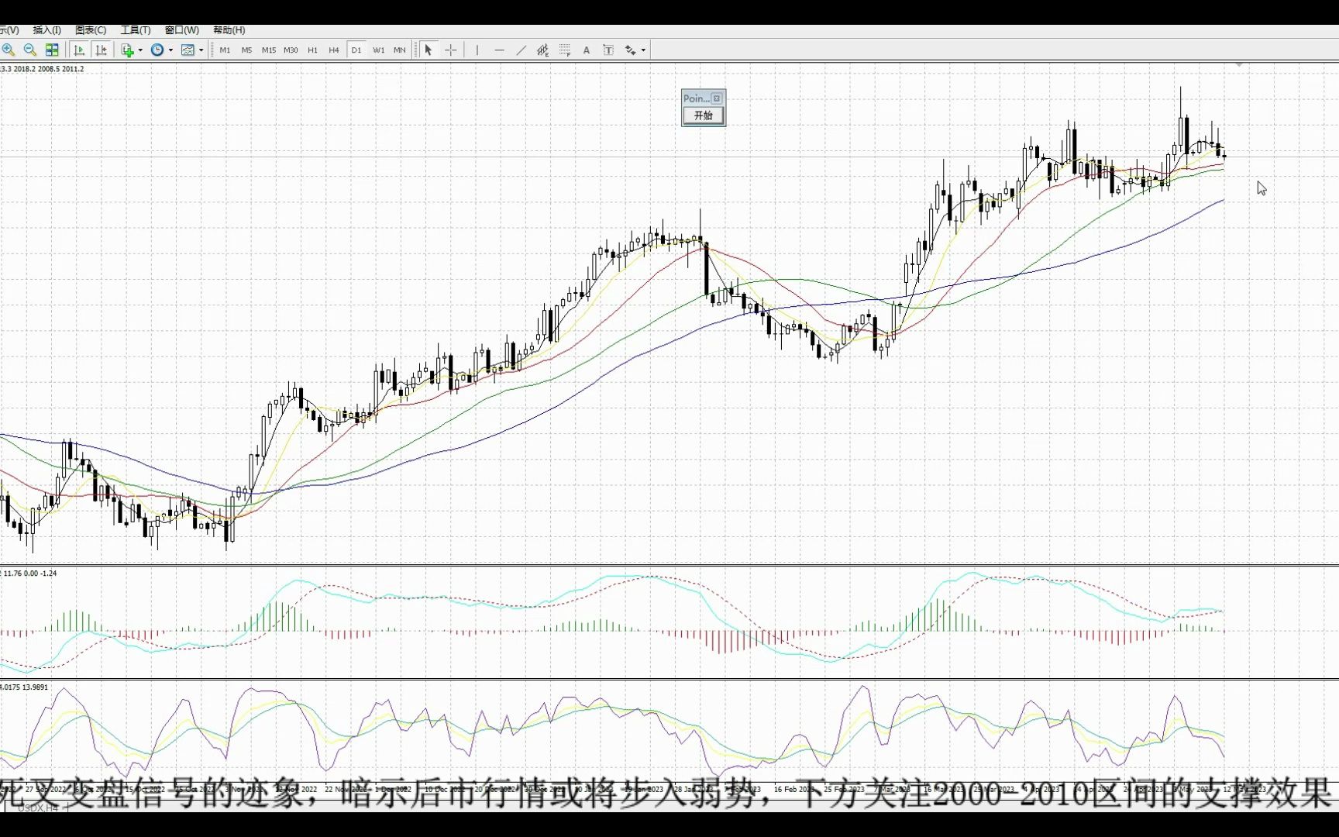Zoom in on the chart

click(9, 50)
